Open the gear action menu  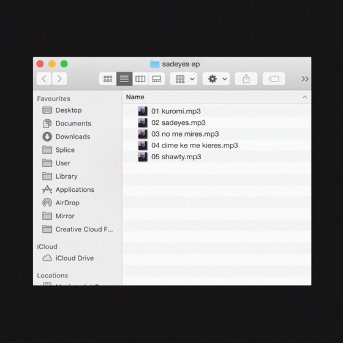click(216, 79)
